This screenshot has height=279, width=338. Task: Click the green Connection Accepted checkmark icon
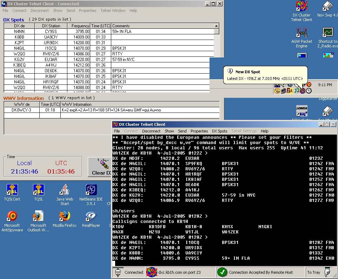click(x=222, y=272)
